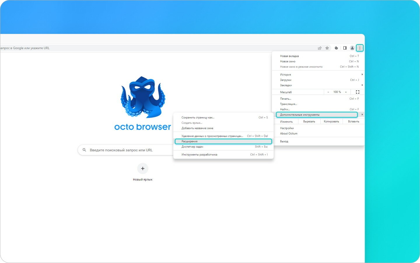This screenshot has height=263, width=420.
Task: Click the Копировать button
Action: [x=331, y=122]
